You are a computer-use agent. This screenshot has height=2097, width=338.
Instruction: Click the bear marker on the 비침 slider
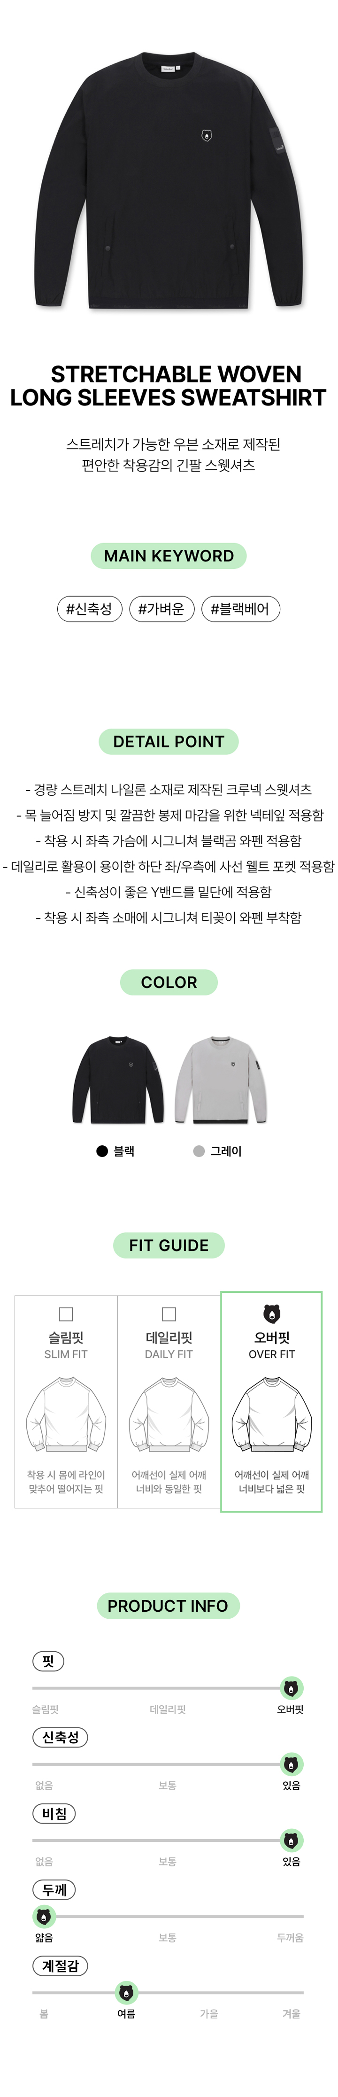coord(291,1840)
